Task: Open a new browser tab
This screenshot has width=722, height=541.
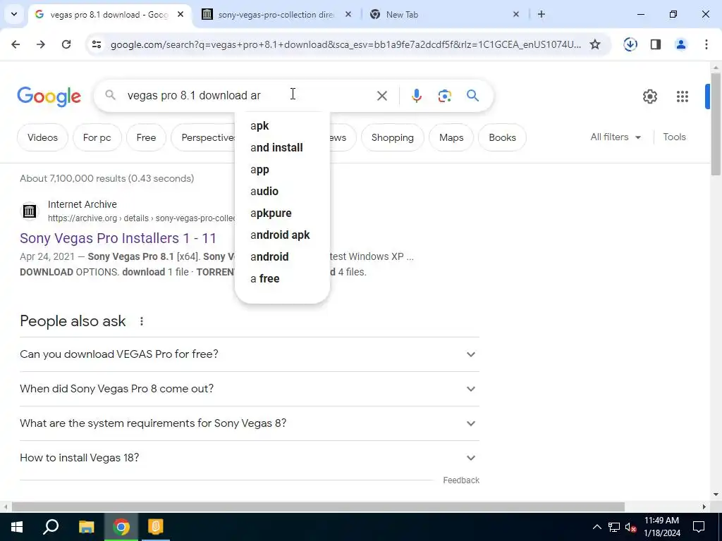Action: point(541,14)
